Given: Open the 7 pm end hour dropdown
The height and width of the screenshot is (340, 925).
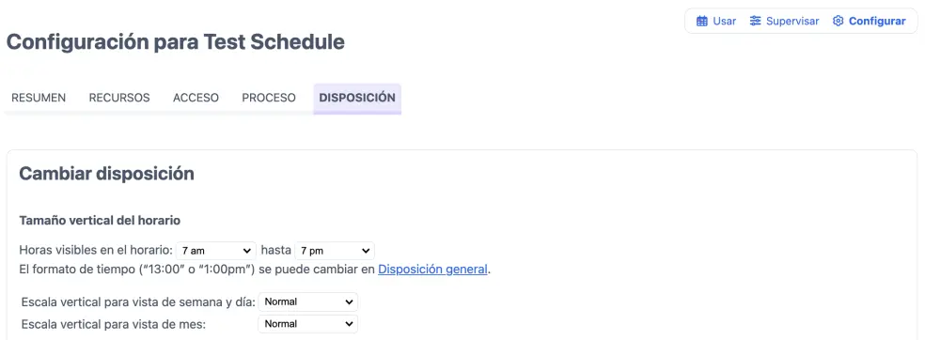Looking at the screenshot, I should (x=335, y=251).
